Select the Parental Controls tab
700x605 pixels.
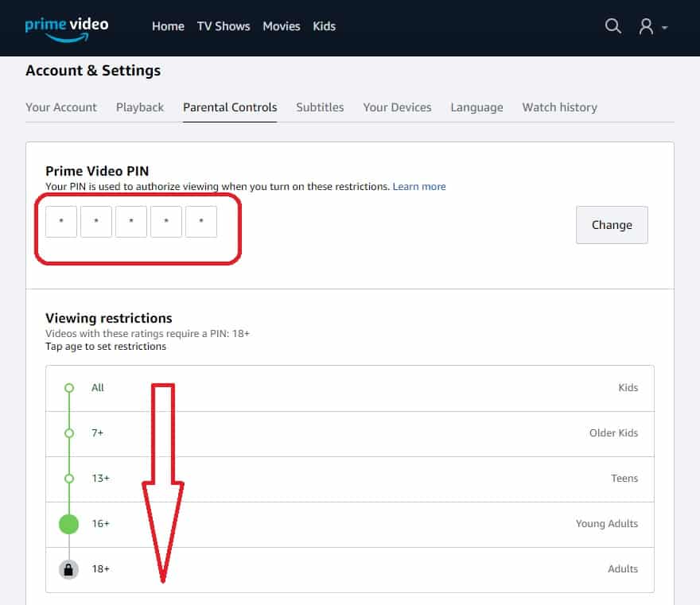coord(230,107)
